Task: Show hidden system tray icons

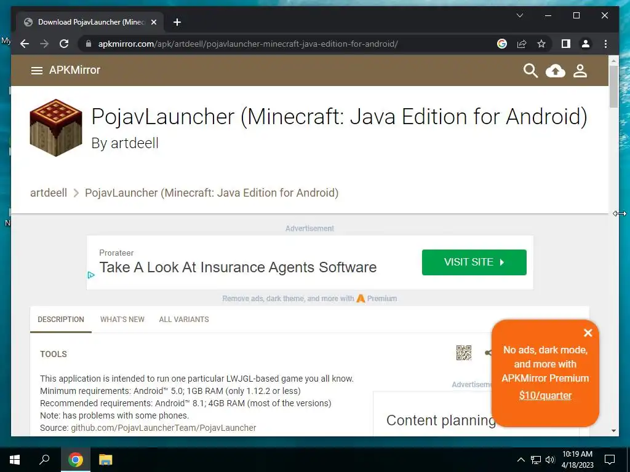Action: coord(520,460)
